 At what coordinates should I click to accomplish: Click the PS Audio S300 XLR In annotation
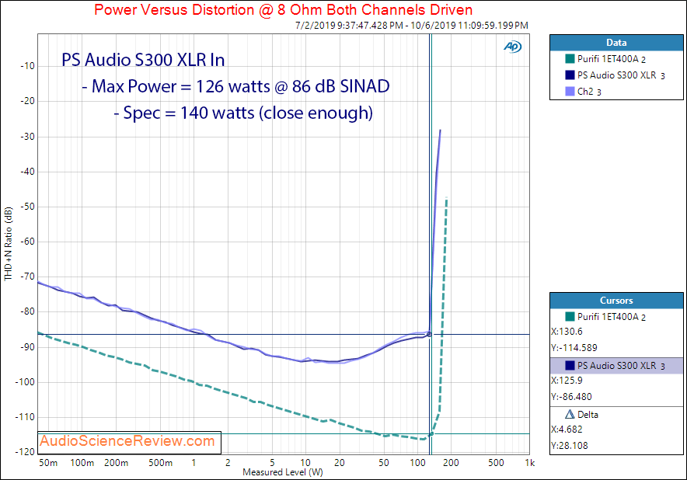click(143, 60)
